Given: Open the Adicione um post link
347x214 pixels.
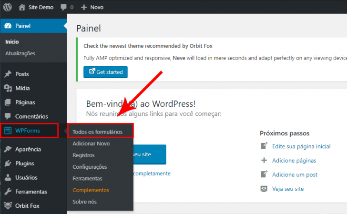Looking at the screenshot, I should pyautogui.click(x=295, y=175).
